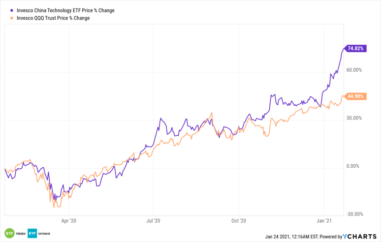Click the Oct '20 axis label

239,221
